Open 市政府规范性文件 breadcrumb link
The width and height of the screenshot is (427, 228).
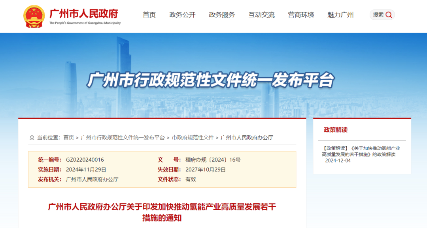(x=193, y=138)
